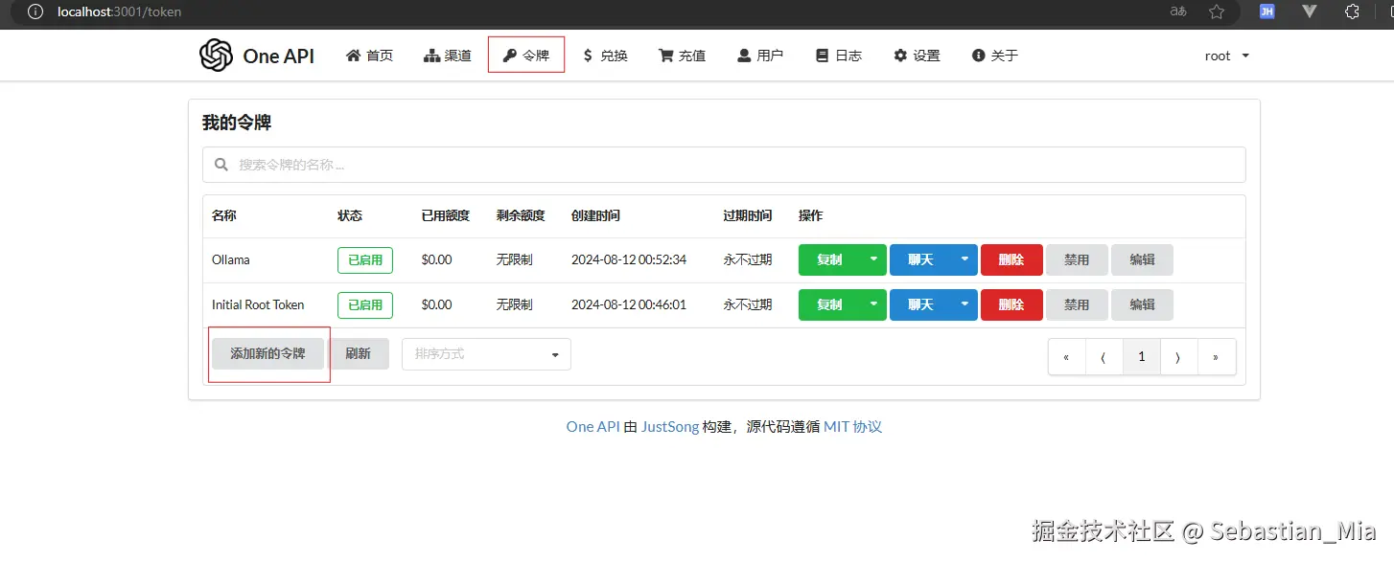Expand the 聊天 dropdown arrow for Ollama
Screen dimensions: 1394x562
[x=964, y=259]
